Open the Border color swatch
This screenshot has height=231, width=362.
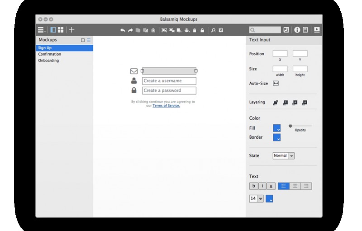[277, 137]
